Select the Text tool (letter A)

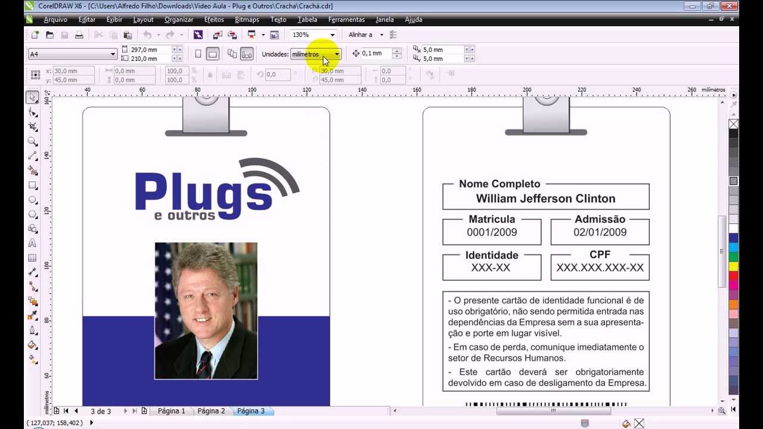[x=33, y=243]
